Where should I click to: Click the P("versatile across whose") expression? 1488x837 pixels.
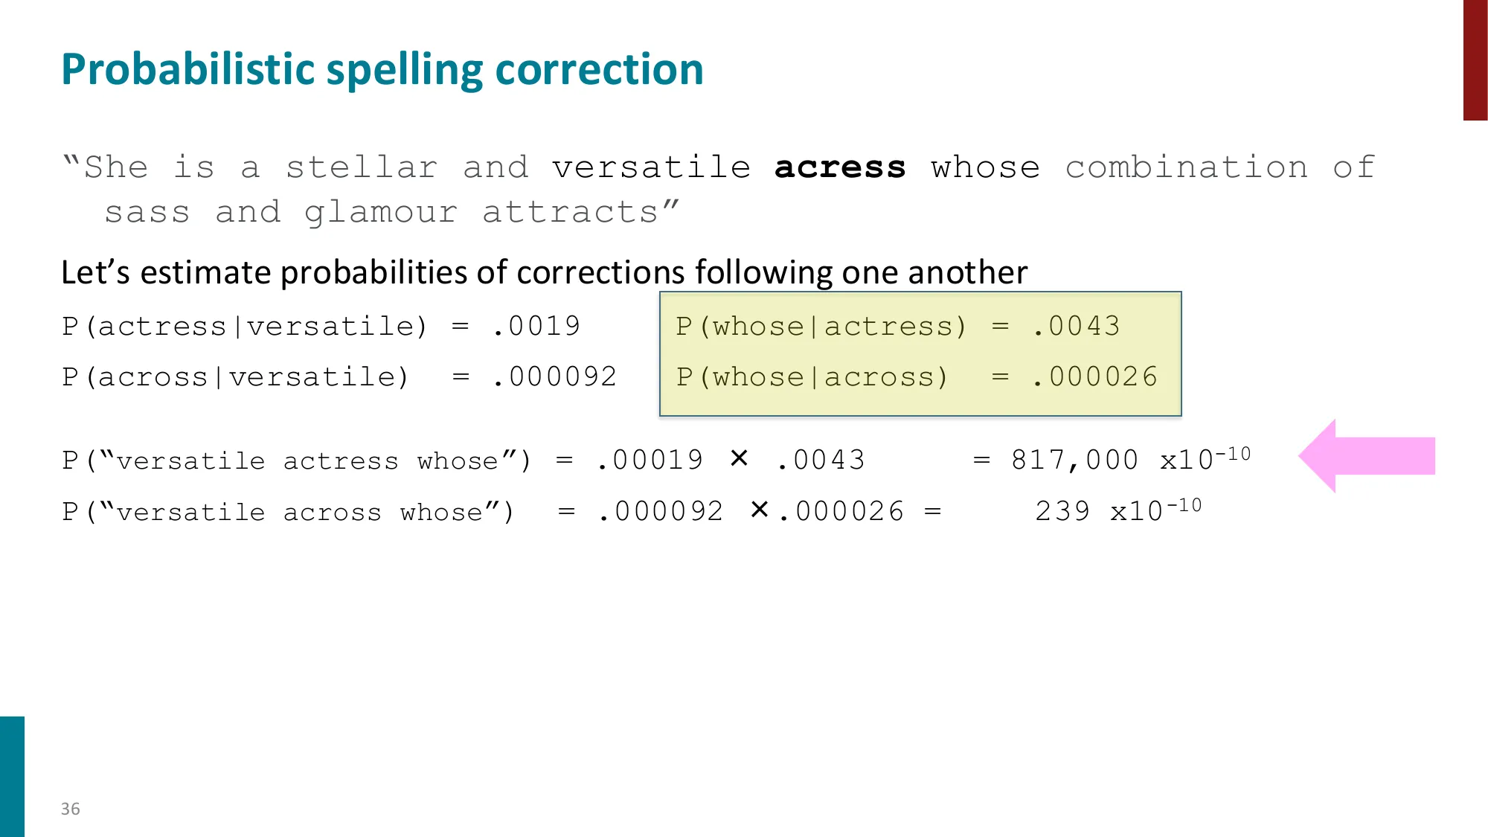[x=288, y=512]
